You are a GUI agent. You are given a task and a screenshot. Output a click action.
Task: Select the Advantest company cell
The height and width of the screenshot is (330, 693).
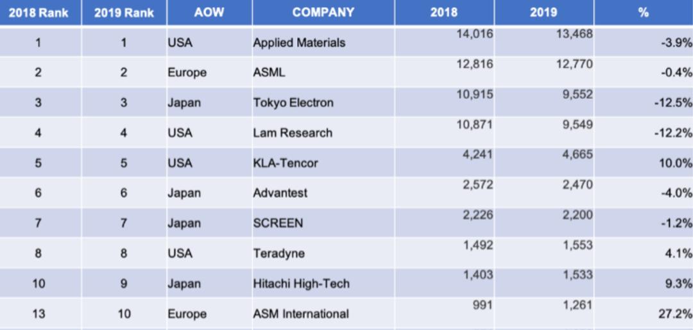coord(280,194)
